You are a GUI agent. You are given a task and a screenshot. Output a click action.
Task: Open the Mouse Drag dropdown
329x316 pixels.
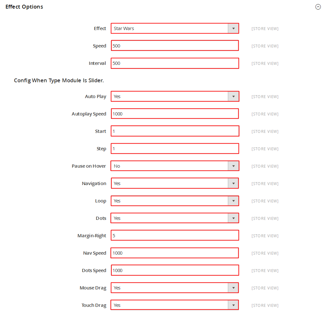point(175,288)
